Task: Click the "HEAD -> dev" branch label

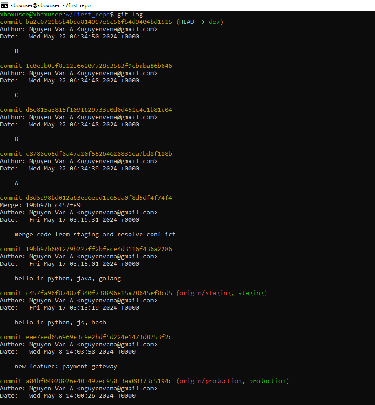Action: 200,22
